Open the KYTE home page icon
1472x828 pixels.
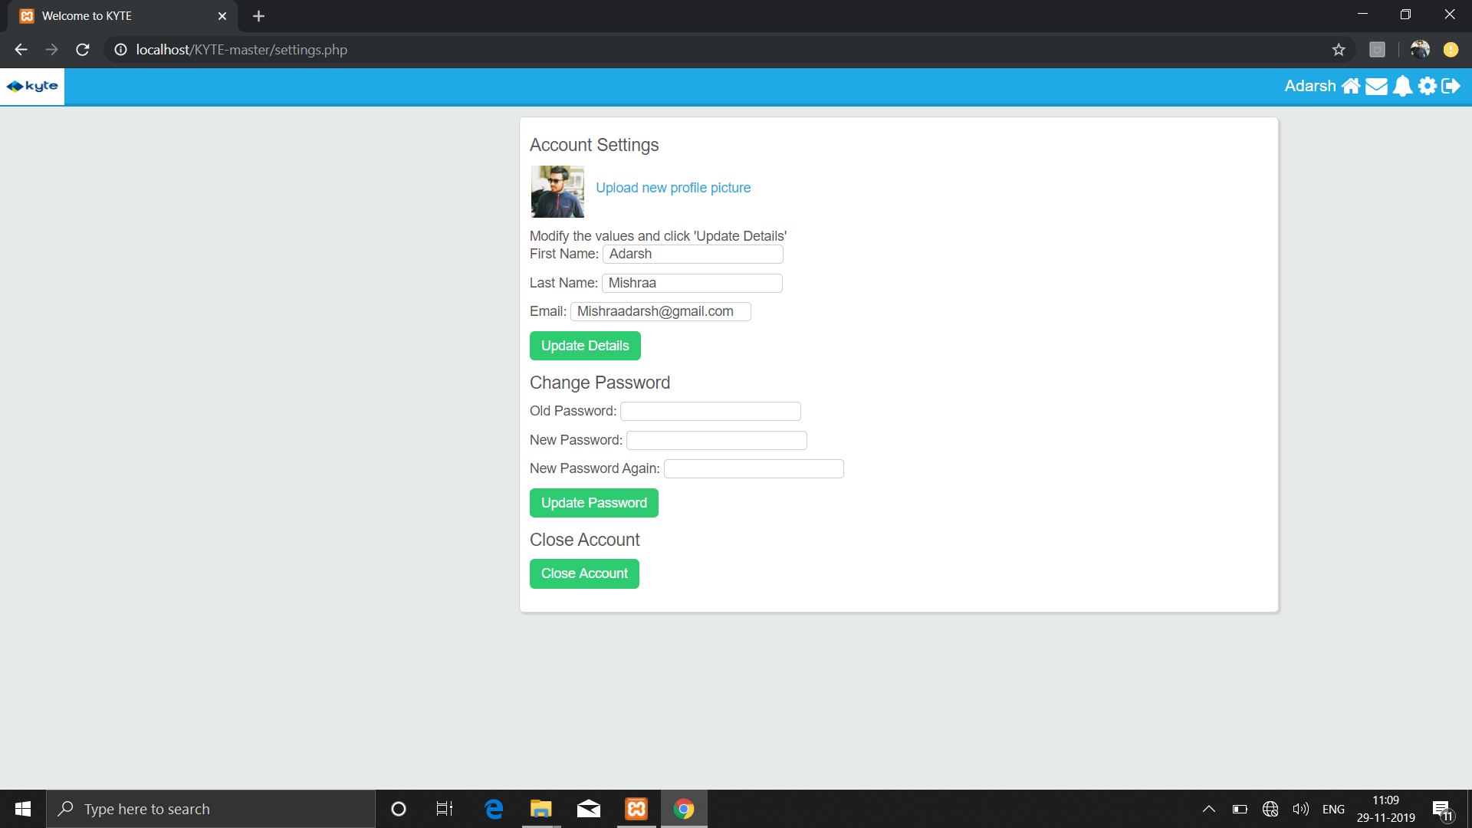click(x=1352, y=86)
